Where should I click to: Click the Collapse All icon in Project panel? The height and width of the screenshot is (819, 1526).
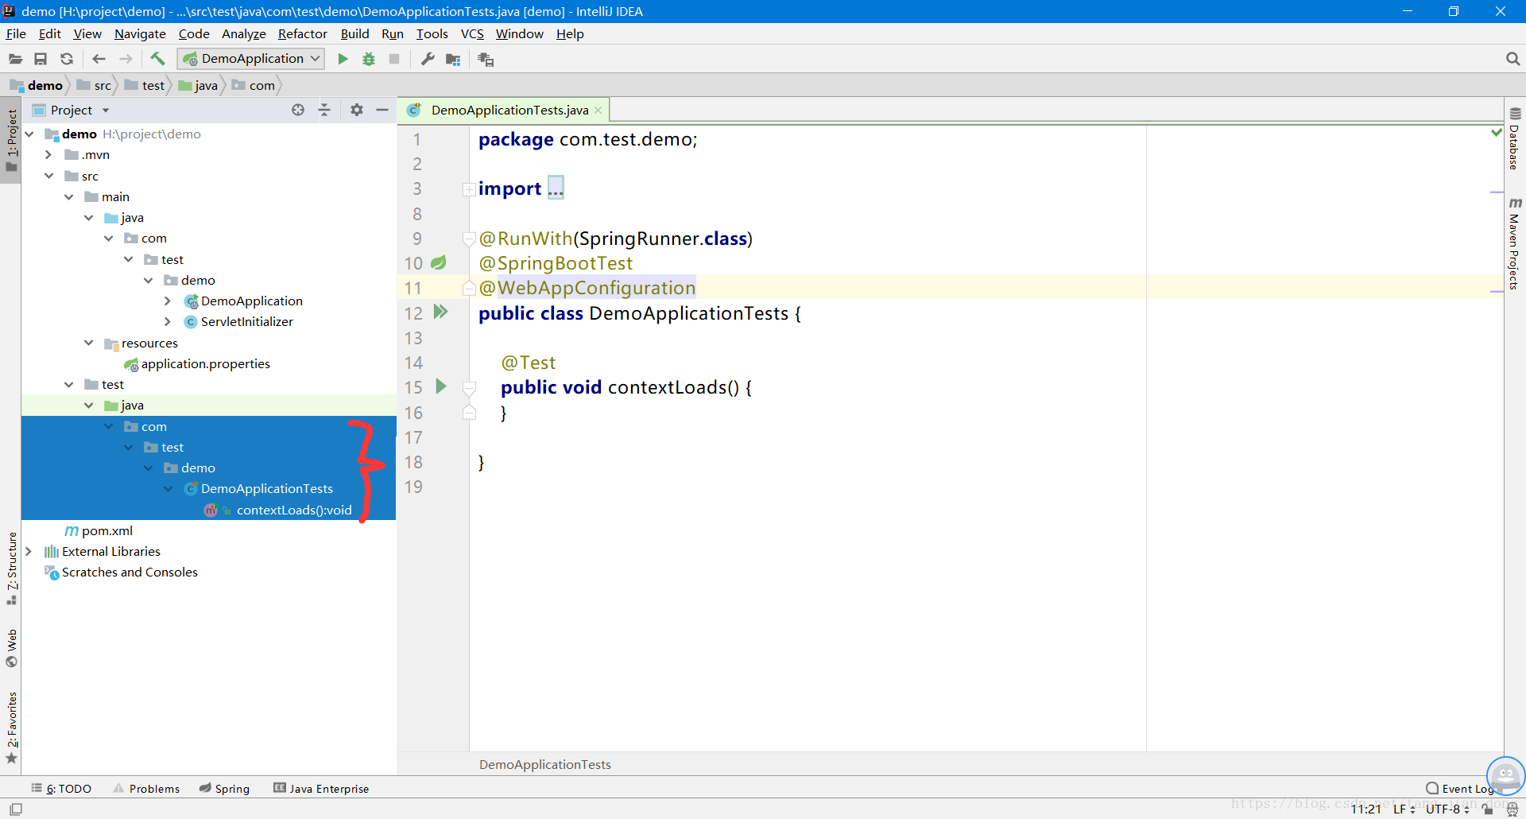[324, 110]
